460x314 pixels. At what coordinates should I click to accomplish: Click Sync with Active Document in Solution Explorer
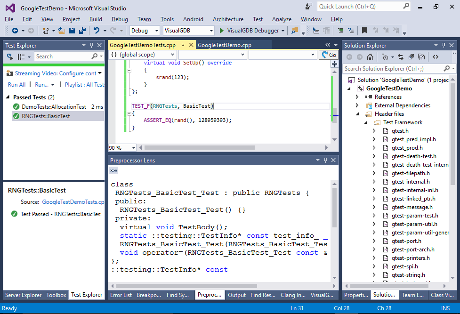pos(401,57)
